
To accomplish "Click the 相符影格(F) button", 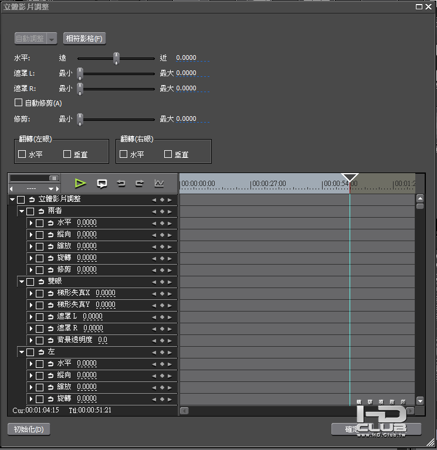I will (x=84, y=39).
